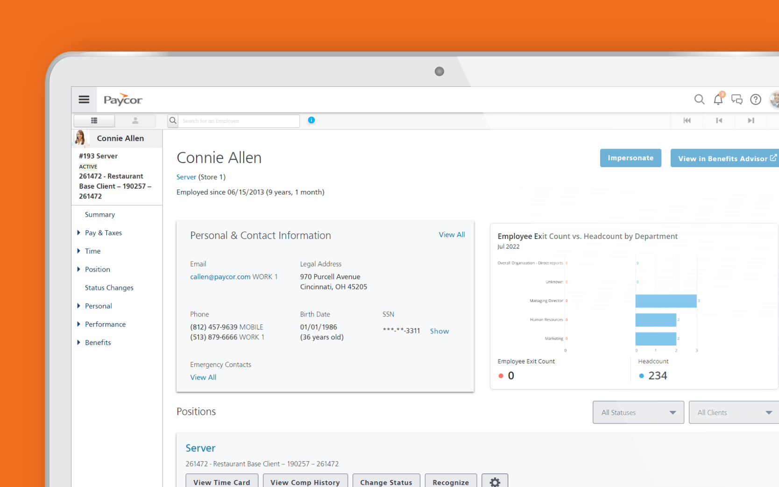Click the '#193 Server' text
The height and width of the screenshot is (487, 779).
click(x=98, y=156)
